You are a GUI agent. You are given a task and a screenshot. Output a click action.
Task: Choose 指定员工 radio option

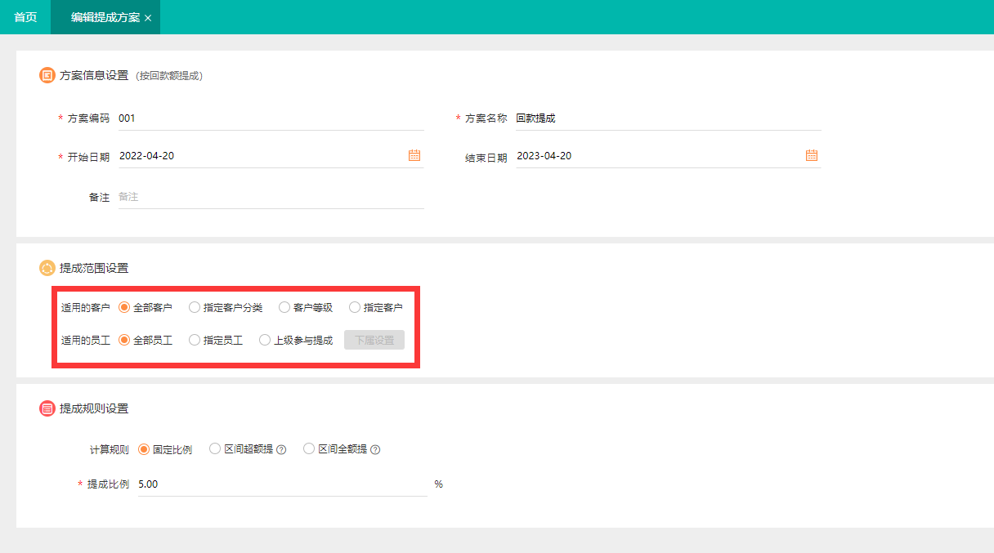click(195, 341)
